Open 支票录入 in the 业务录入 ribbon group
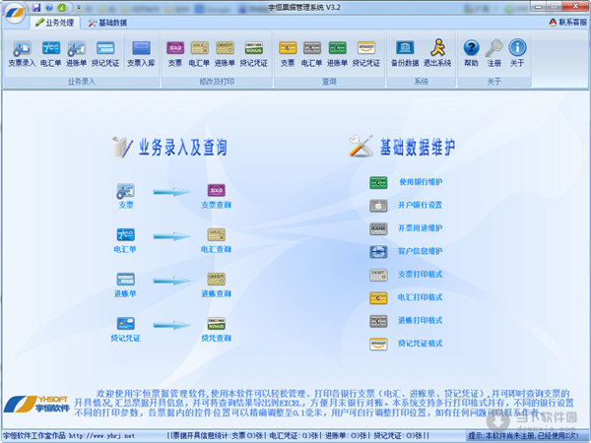Screen dimensions: 591x443 click(22, 54)
